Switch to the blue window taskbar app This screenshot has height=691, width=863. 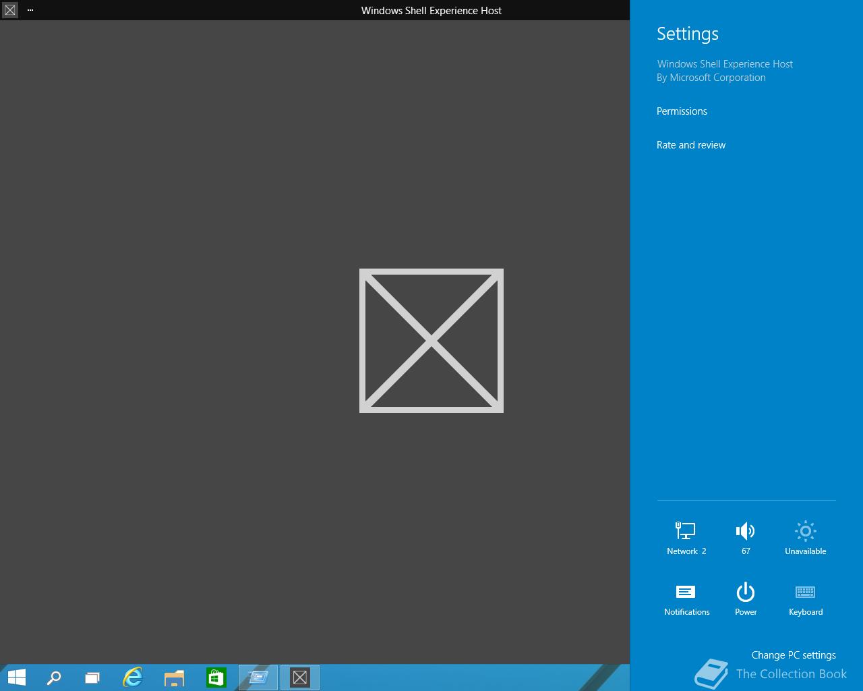[258, 678]
